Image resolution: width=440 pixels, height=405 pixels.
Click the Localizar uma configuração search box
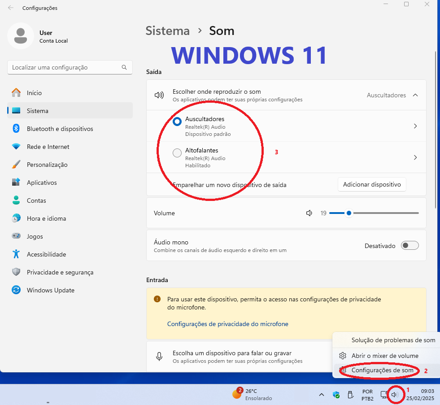[x=70, y=67]
